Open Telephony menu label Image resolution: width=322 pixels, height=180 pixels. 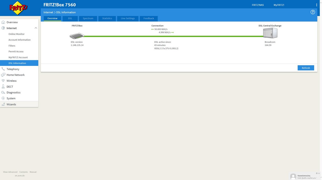[x=13, y=69]
